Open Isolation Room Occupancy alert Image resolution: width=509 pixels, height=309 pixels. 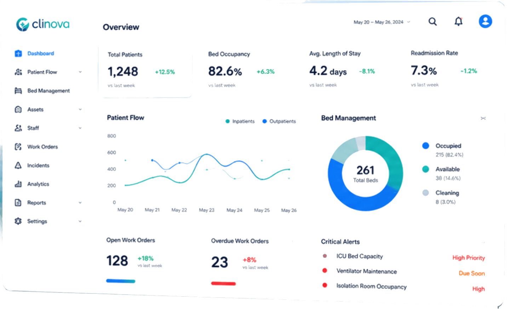(371, 286)
